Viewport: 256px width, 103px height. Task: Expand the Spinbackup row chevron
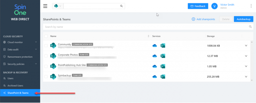point(246,77)
